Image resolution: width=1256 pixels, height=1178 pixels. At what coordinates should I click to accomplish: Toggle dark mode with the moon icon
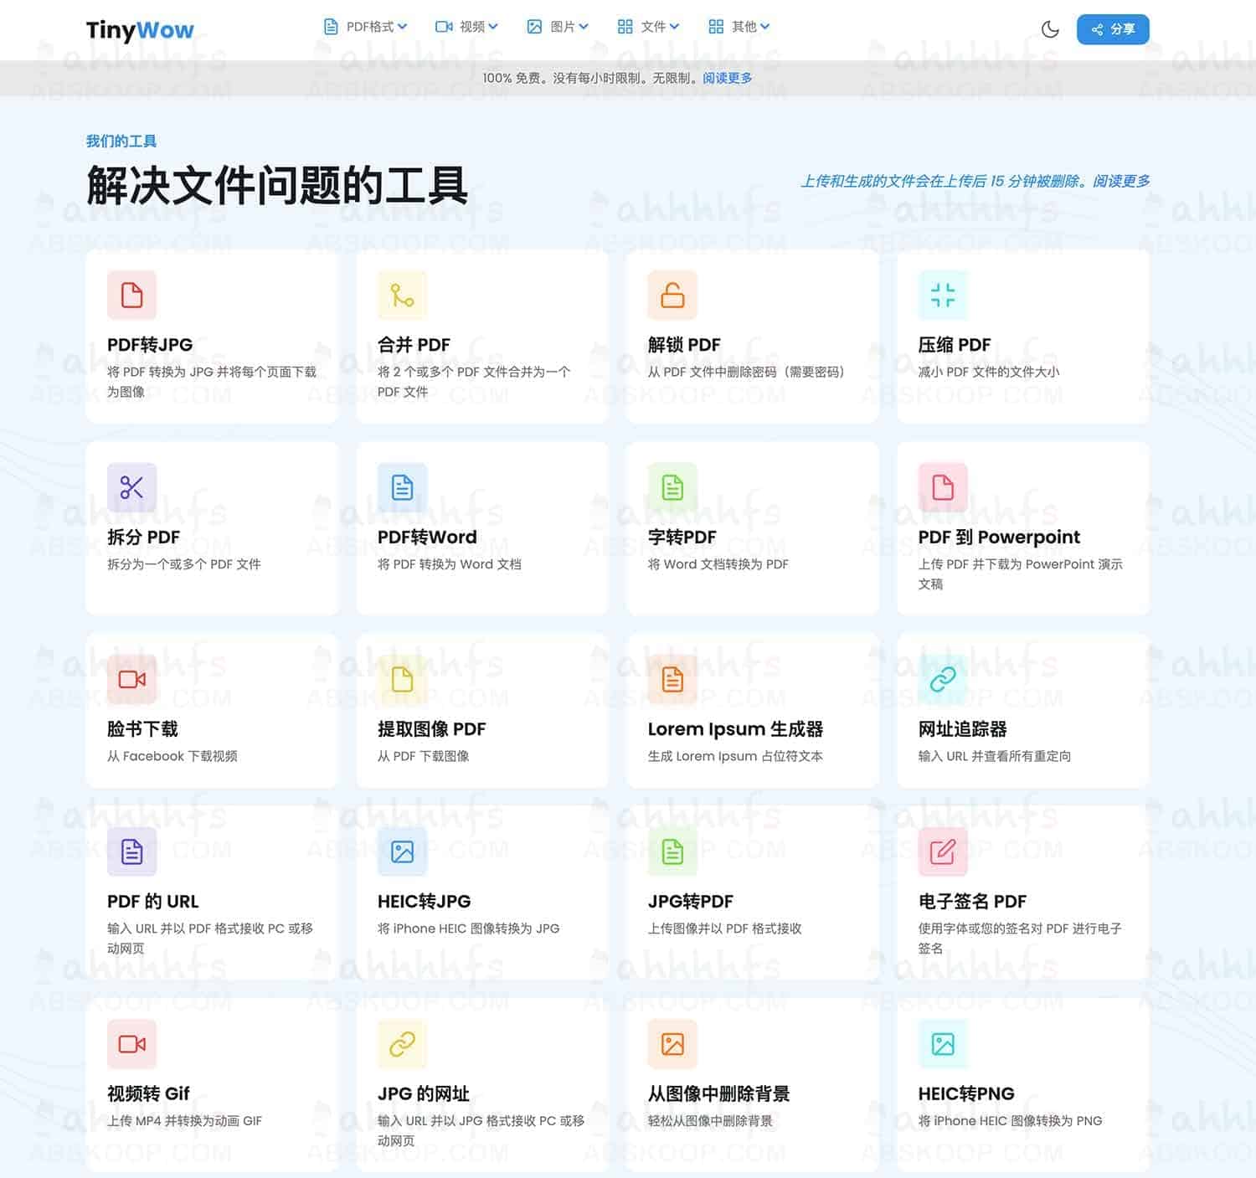1050,29
